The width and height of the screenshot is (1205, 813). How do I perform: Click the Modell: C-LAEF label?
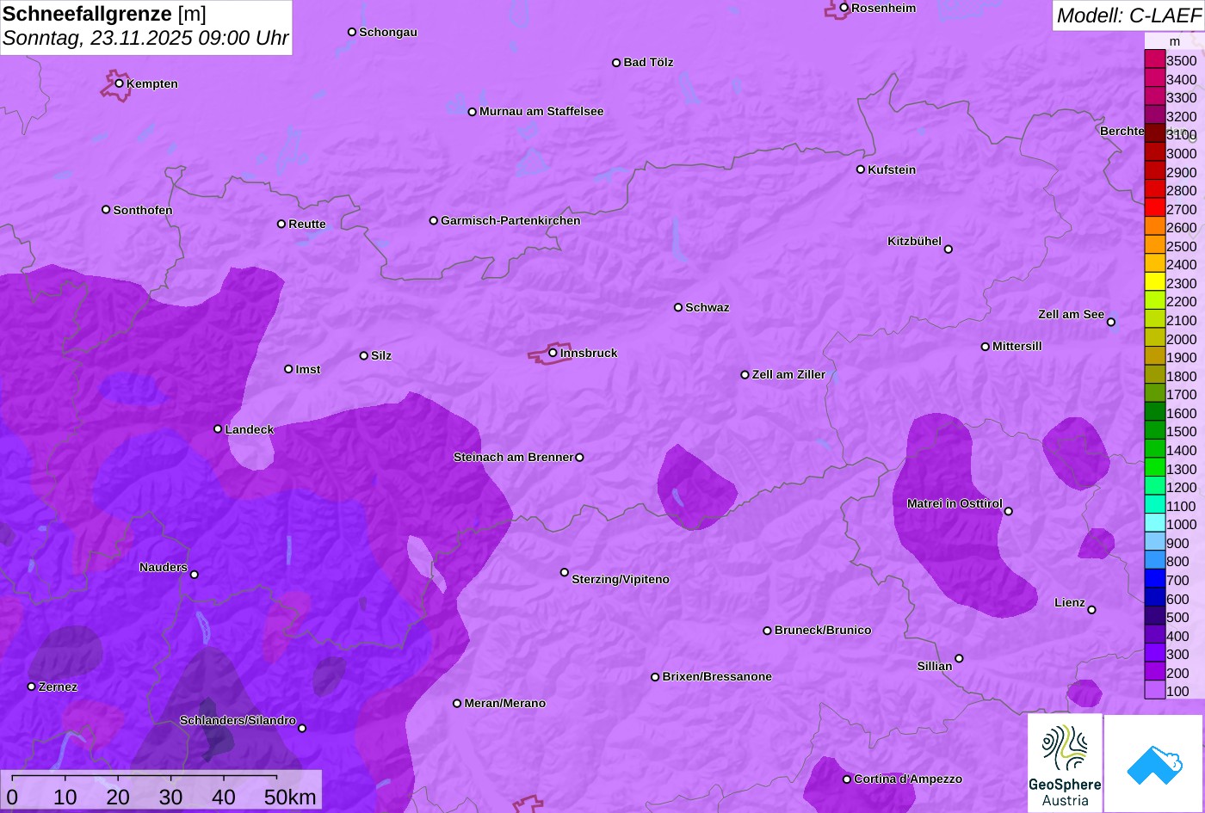coord(1128,15)
